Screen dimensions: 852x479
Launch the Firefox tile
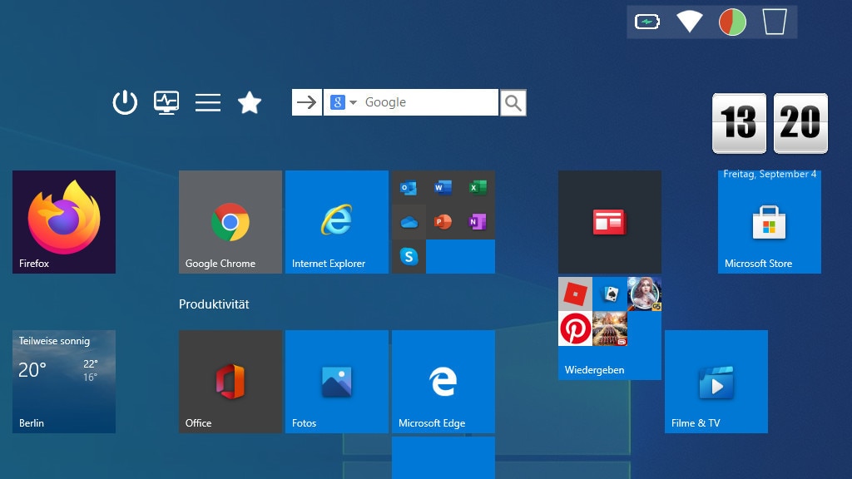64,221
